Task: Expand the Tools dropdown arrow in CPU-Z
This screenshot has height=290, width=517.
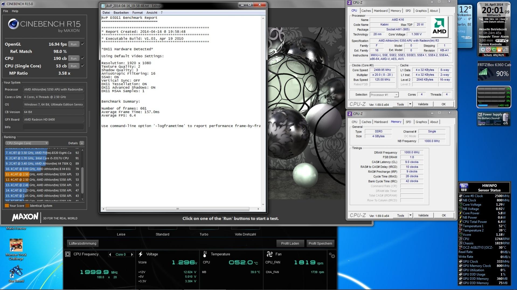Action: (410, 104)
